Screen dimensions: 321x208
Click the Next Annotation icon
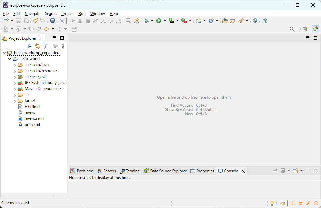tap(6, 29)
